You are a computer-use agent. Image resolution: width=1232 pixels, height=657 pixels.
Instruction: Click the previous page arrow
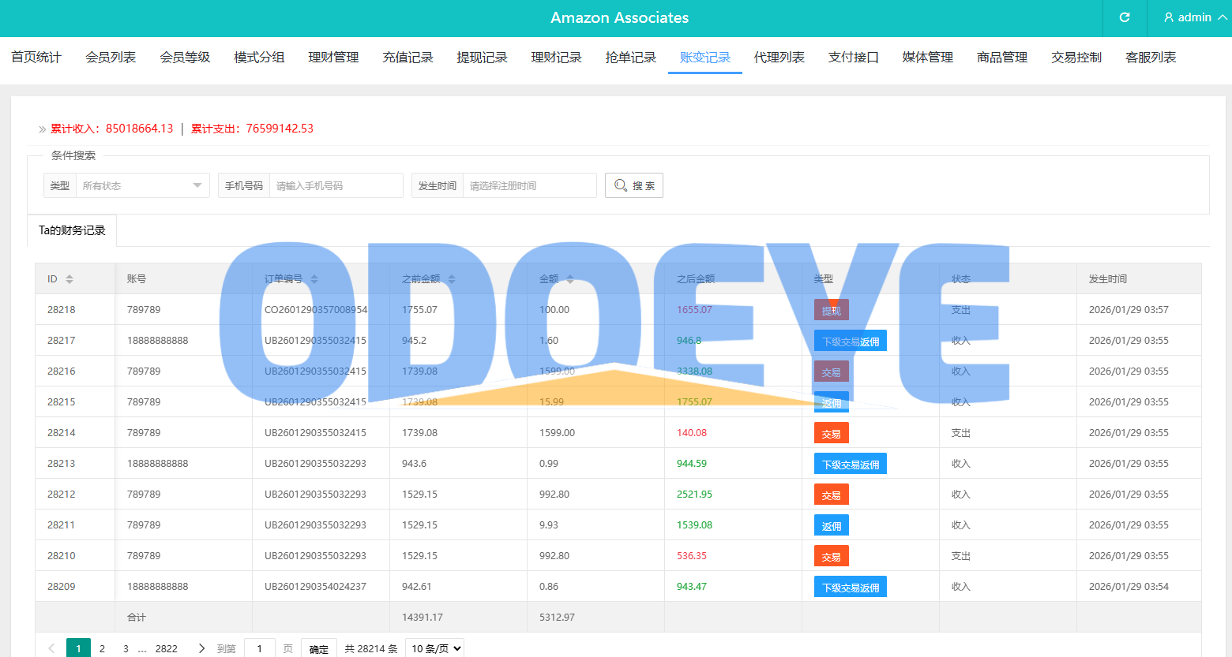[51, 648]
